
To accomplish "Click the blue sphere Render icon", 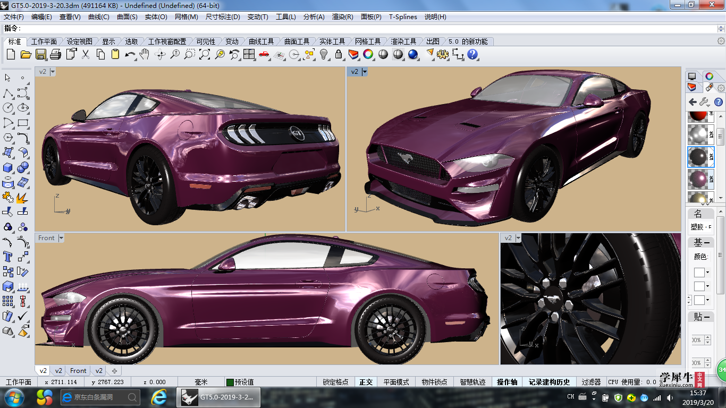I will click(413, 54).
